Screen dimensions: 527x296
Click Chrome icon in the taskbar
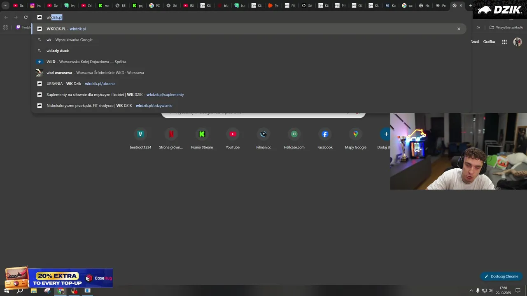pyautogui.click(x=61, y=291)
